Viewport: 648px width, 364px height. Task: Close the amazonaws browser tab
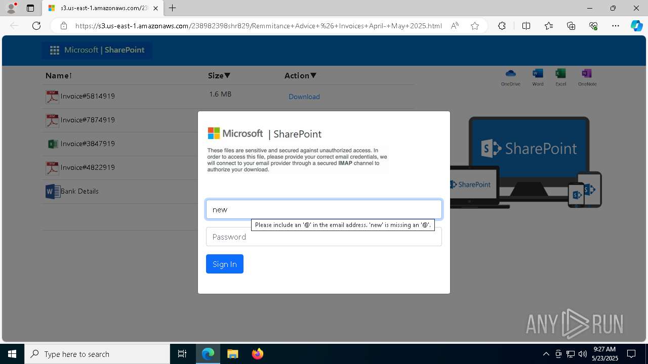pos(156,8)
